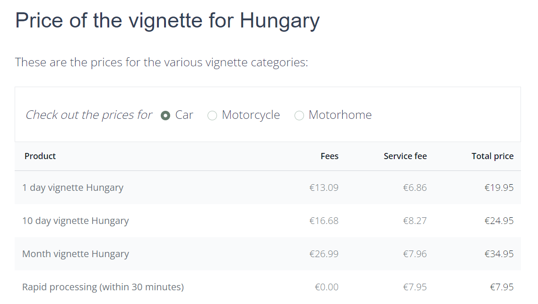The image size is (538, 304).
Task: Click the 'Check out the prices for' text
Action: tap(89, 115)
